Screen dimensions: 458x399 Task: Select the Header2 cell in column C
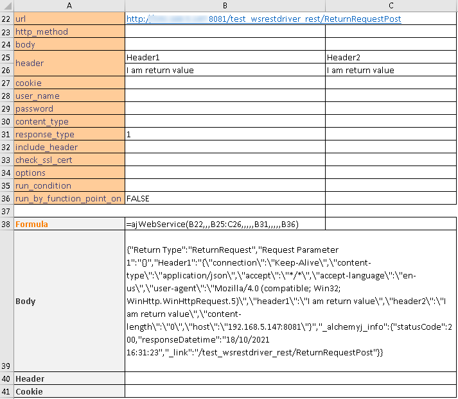391,58
